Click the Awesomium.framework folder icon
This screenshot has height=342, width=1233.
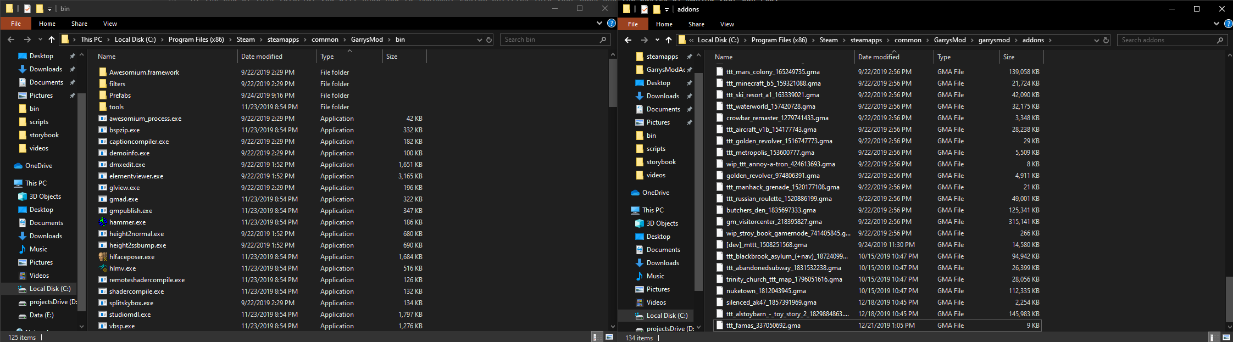[x=103, y=72]
